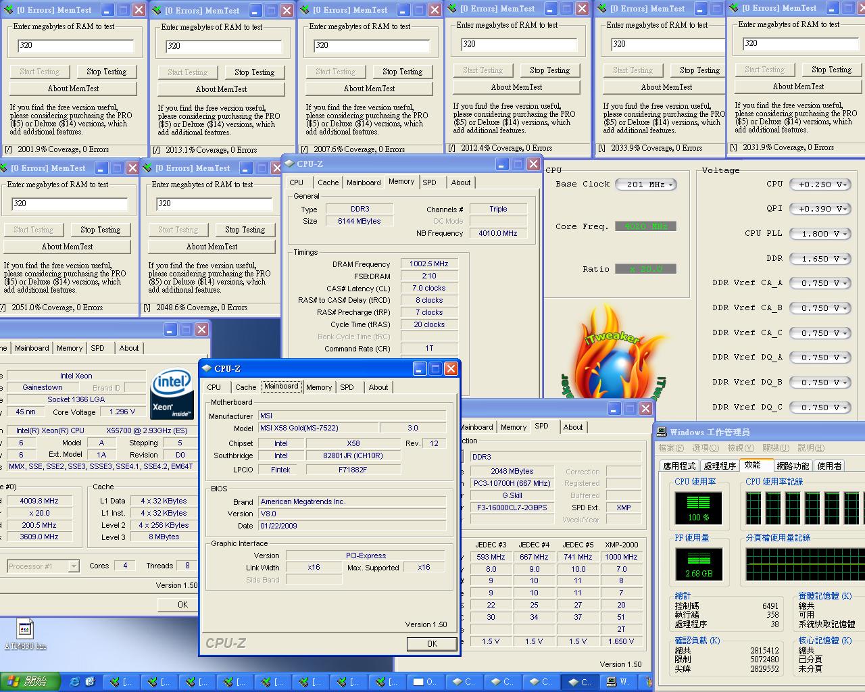Select the About tab in CPU-Z SPD window
The height and width of the screenshot is (692, 865).
tap(573, 427)
